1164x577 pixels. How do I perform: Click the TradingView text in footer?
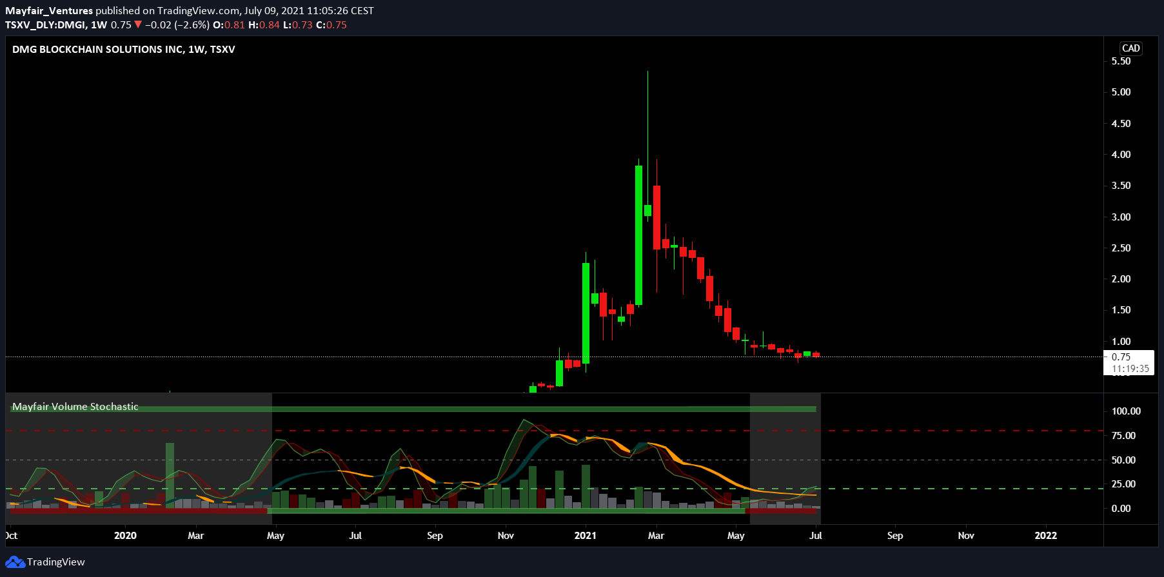click(x=56, y=562)
